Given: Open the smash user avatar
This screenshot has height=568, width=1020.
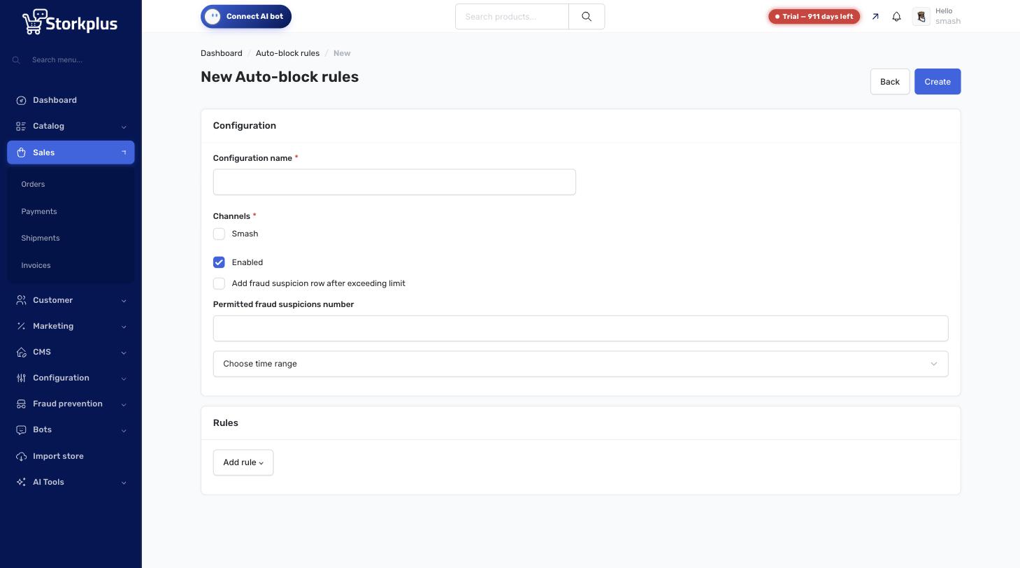Looking at the screenshot, I should pyautogui.click(x=921, y=16).
